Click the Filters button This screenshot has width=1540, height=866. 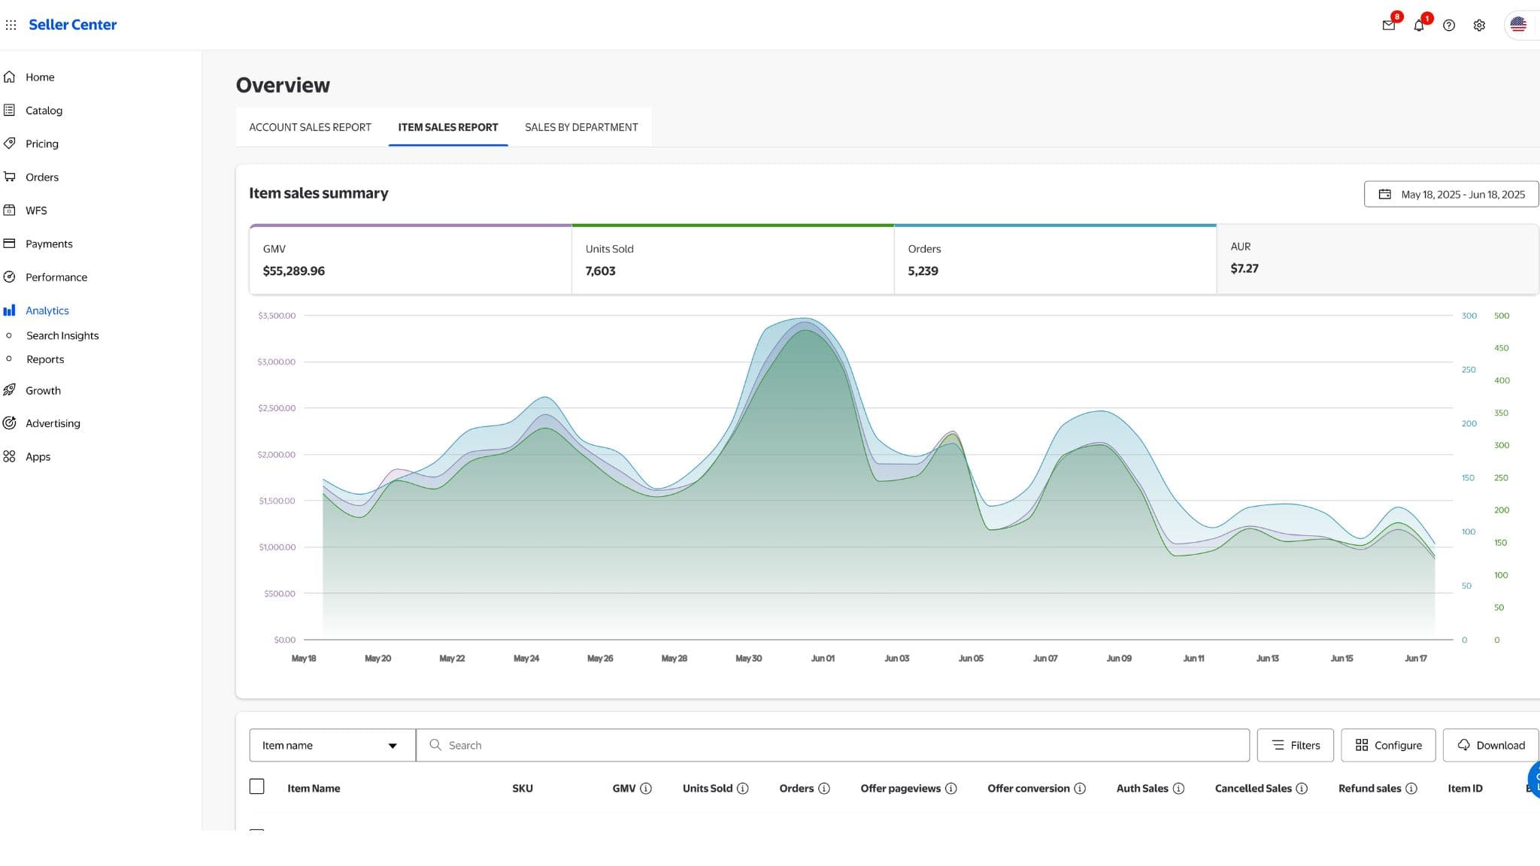click(x=1295, y=745)
